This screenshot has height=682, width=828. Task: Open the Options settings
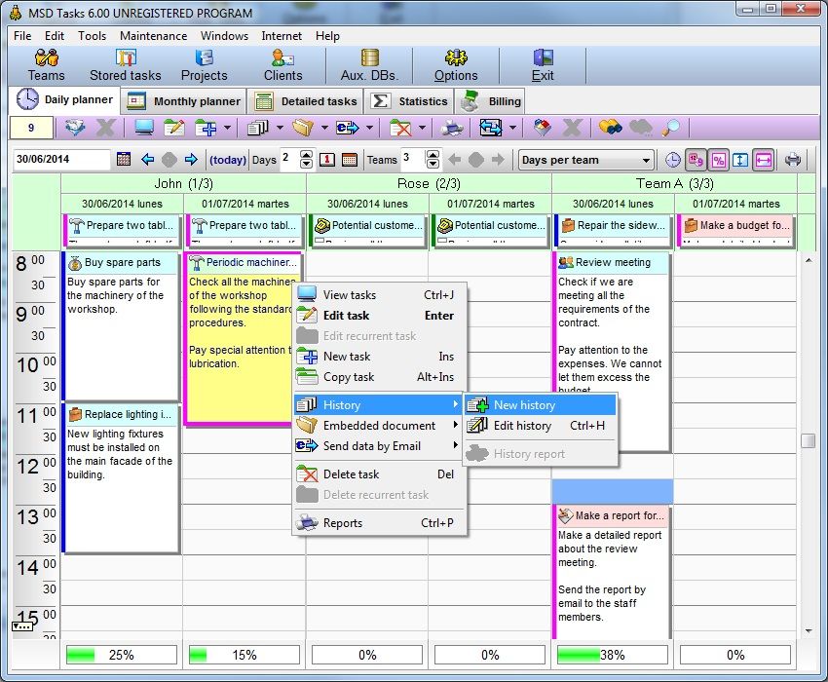tap(456, 65)
